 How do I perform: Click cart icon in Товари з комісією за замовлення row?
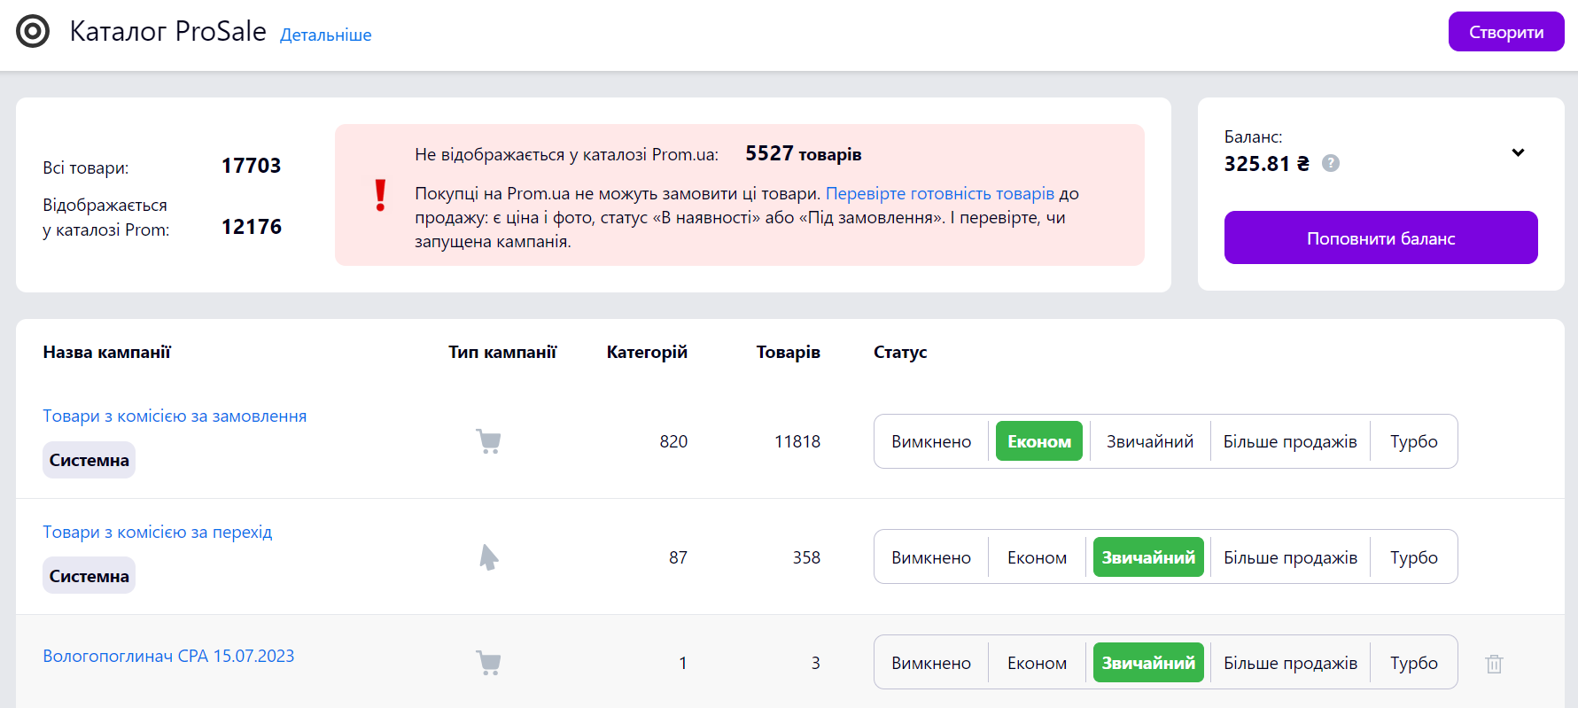point(488,441)
